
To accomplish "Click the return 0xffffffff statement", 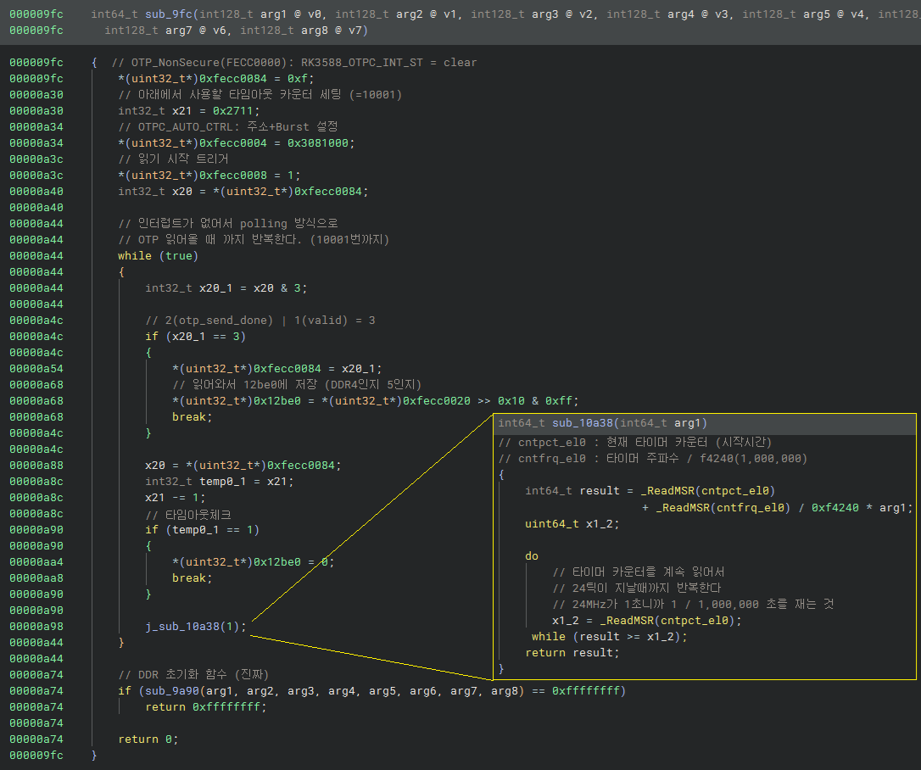I will tap(205, 707).
